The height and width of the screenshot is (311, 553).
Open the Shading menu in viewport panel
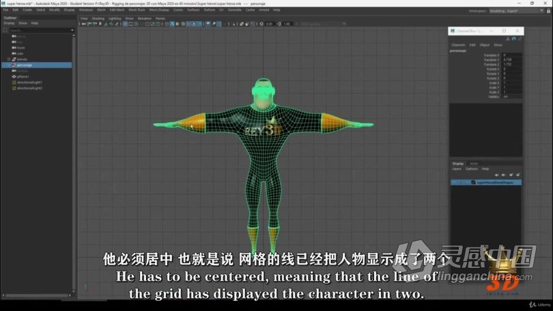98,18
